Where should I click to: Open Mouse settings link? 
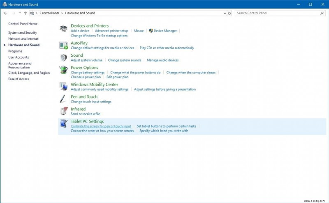[x=139, y=31]
